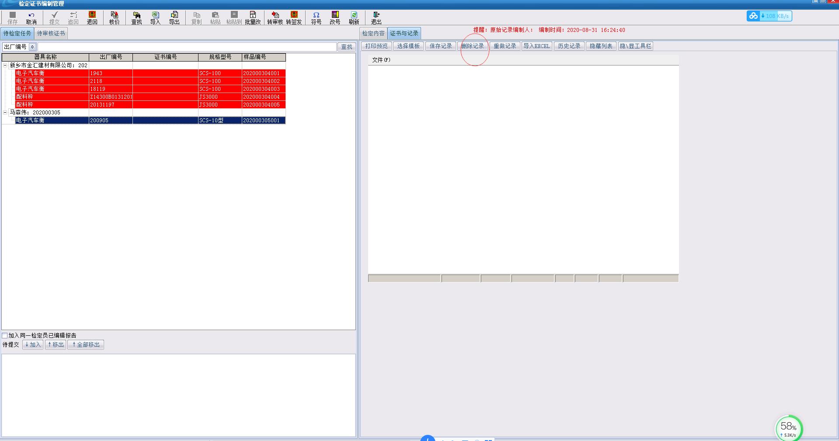The image size is (839, 441).
Task: Click the 取消 (cancel) toolbar icon
Action: point(31,18)
